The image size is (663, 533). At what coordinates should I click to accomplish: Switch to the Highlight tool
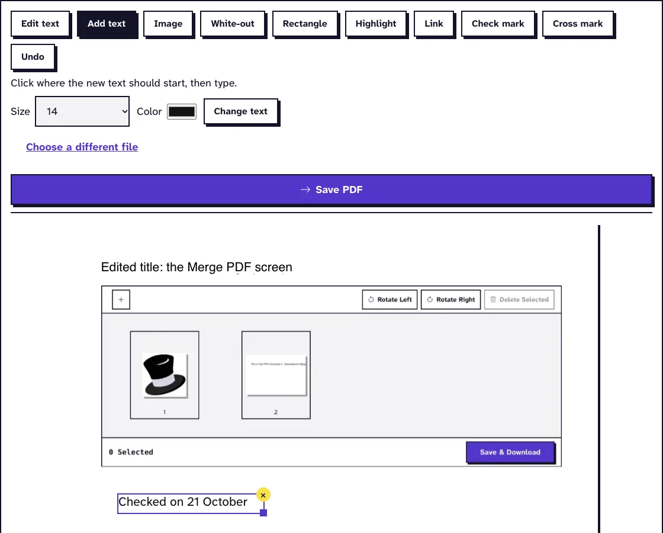pyautogui.click(x=376, y=24)
